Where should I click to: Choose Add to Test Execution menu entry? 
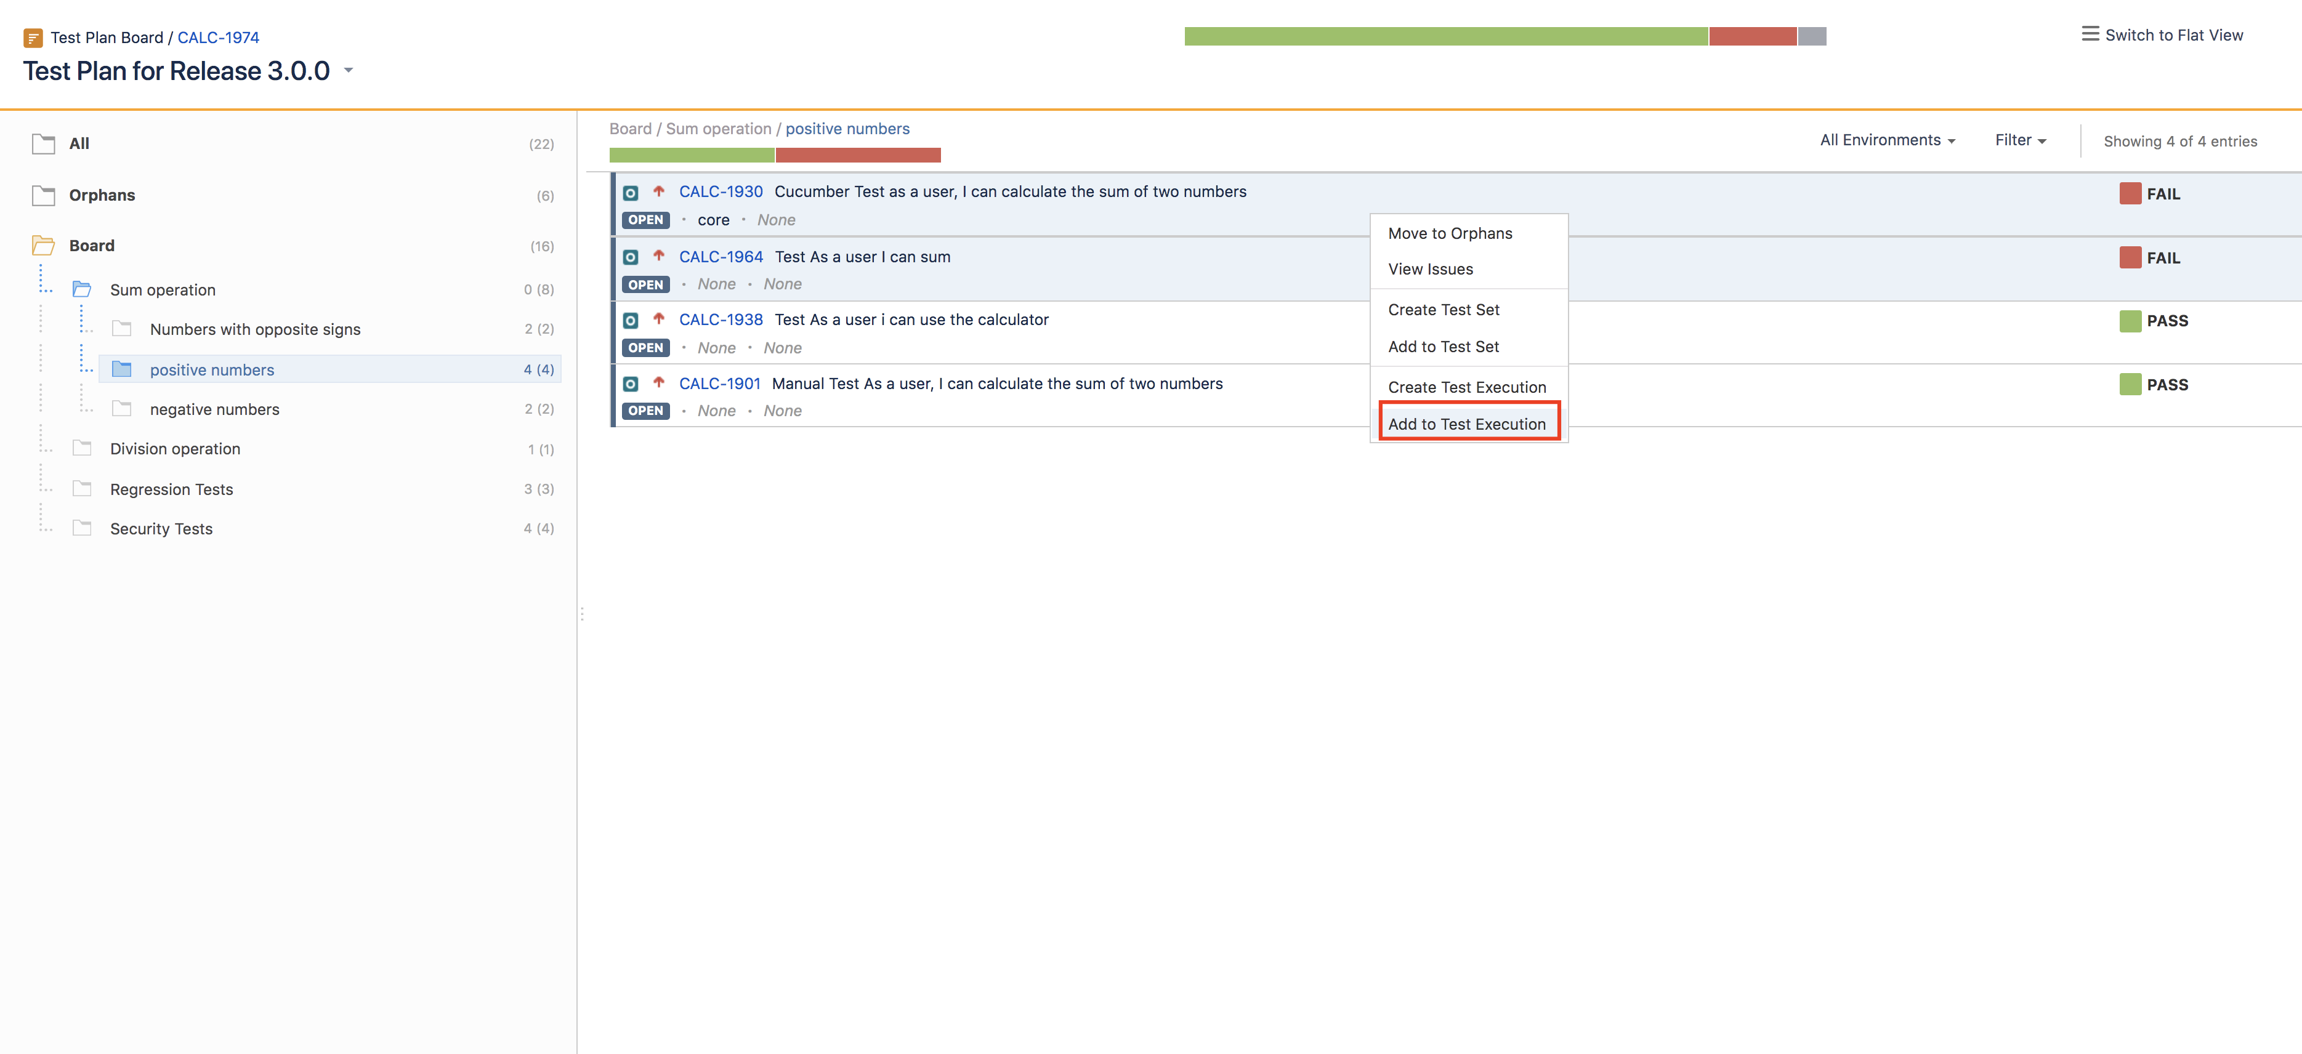point(1466,424)
